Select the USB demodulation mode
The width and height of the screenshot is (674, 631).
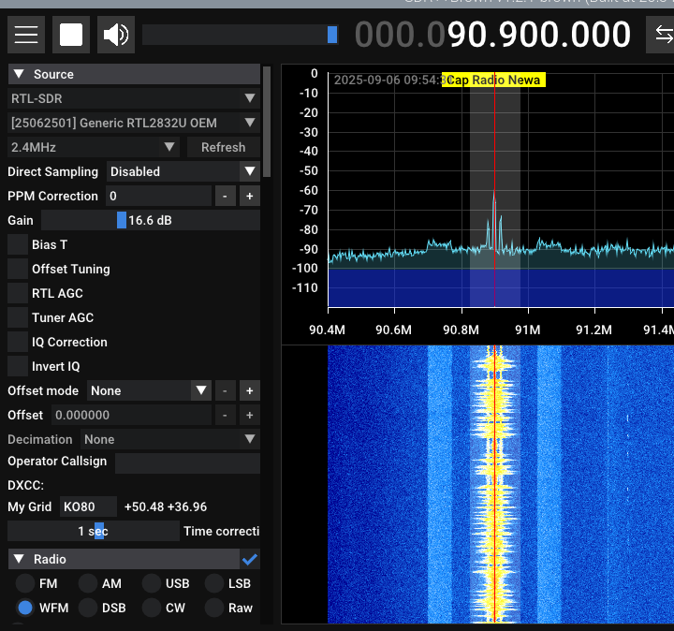[x=152, y=583]
